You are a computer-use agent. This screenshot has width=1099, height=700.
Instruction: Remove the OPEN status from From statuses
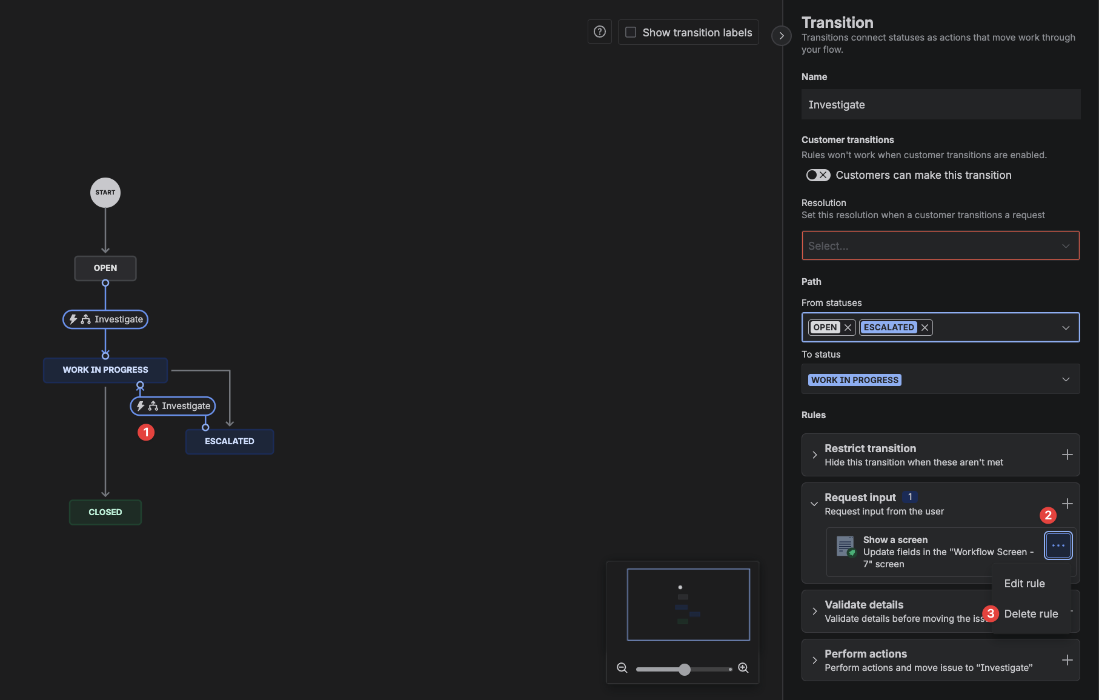[848, 327]
